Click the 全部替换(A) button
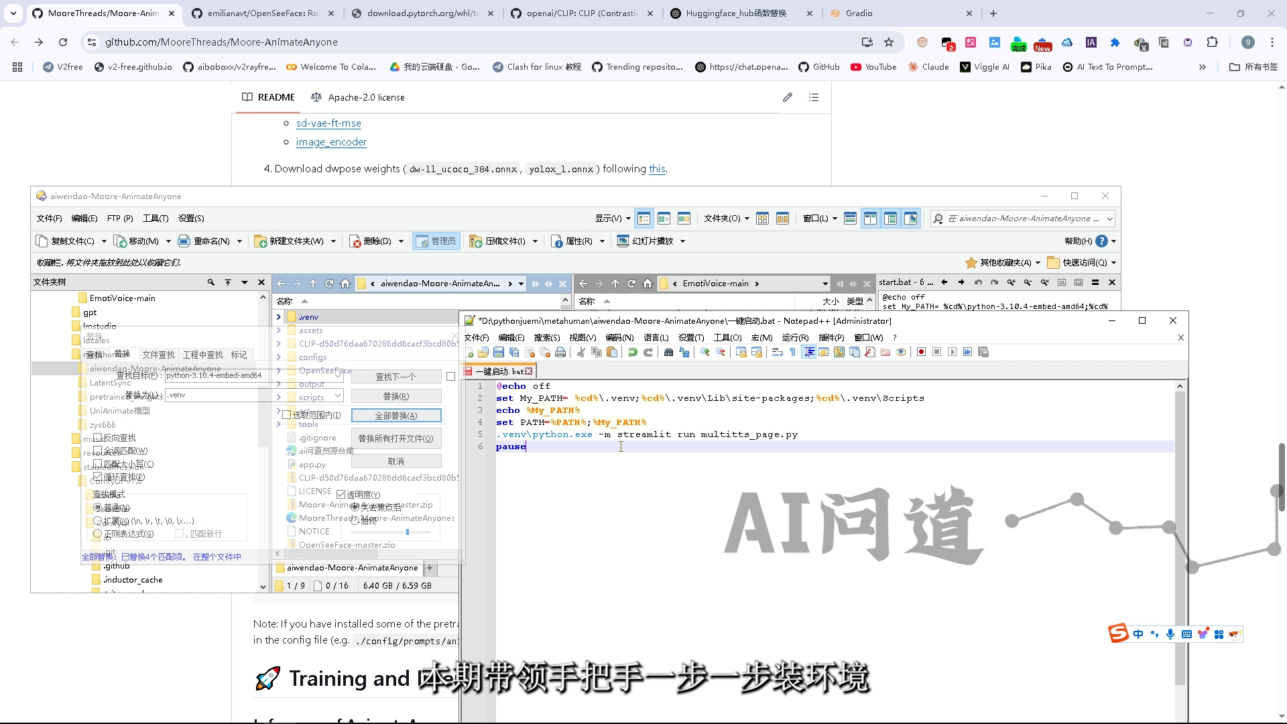Screen dimensions: 1287x724 click(395, 416)
